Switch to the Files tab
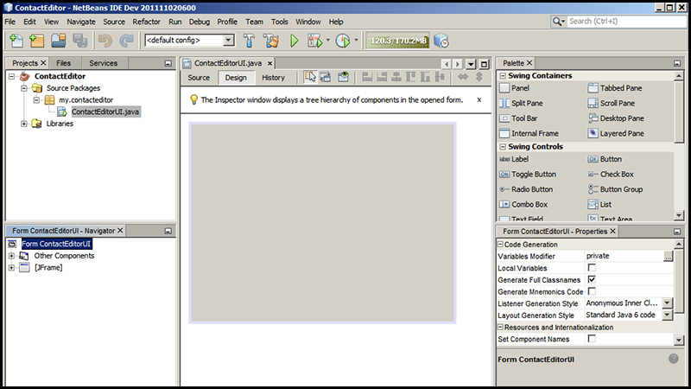This screenshot has height=389, width=691. [x=63, y=63]
